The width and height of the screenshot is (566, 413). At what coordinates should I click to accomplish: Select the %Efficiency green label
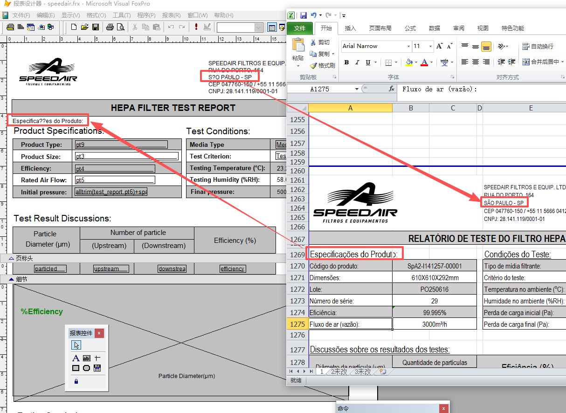point(41,311)
